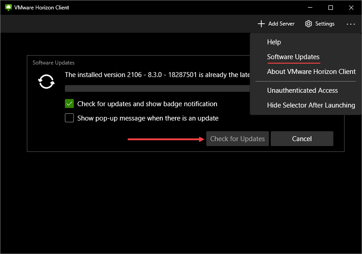This screenshot has width=362, height=254.
Task: Click the 'VMware Horizon Client' window title
Action: point(42,8)
